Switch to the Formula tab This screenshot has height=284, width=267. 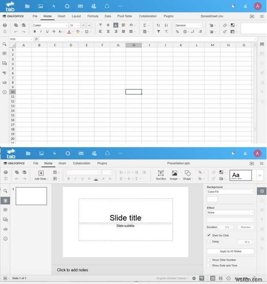click(x=93, y=16)
